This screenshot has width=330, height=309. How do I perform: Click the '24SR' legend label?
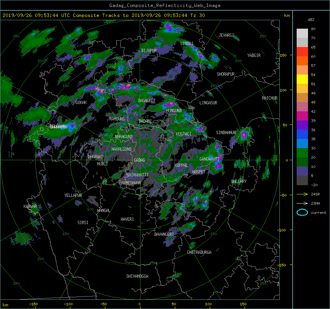pos(315,194)
